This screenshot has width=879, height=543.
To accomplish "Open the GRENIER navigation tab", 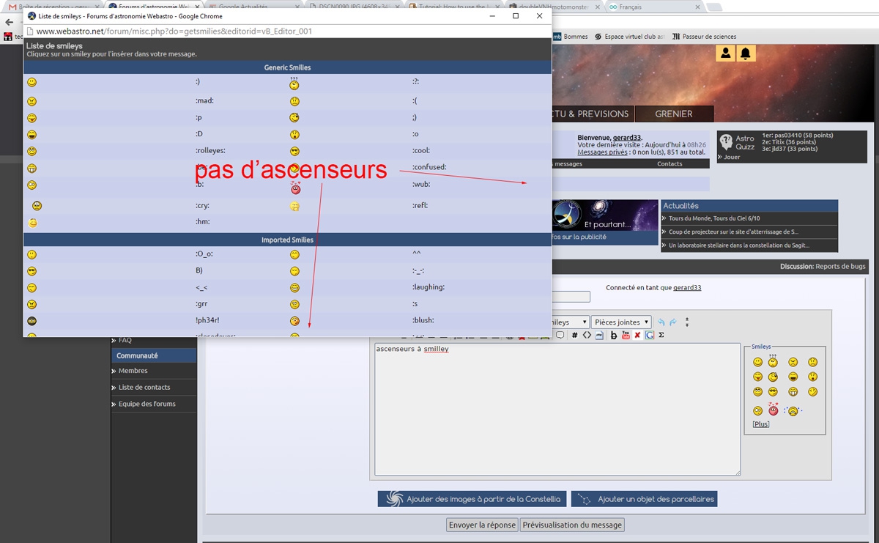I will [674, 114].
